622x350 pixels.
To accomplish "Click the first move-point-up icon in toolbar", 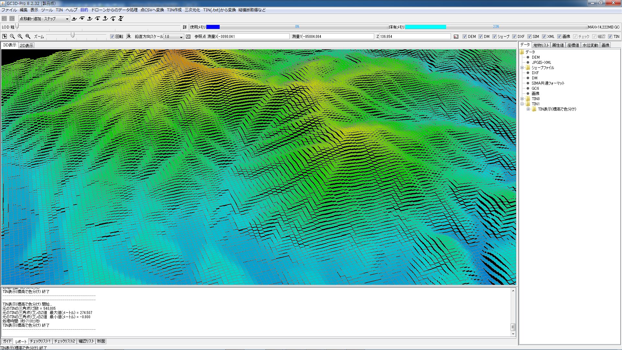I will click(x=74, y=19).
